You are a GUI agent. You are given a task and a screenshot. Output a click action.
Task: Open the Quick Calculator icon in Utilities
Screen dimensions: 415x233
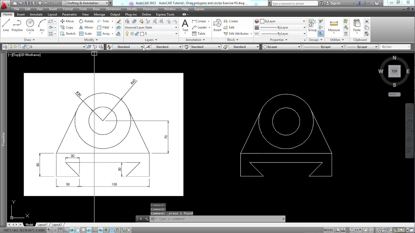pos(346,34)
